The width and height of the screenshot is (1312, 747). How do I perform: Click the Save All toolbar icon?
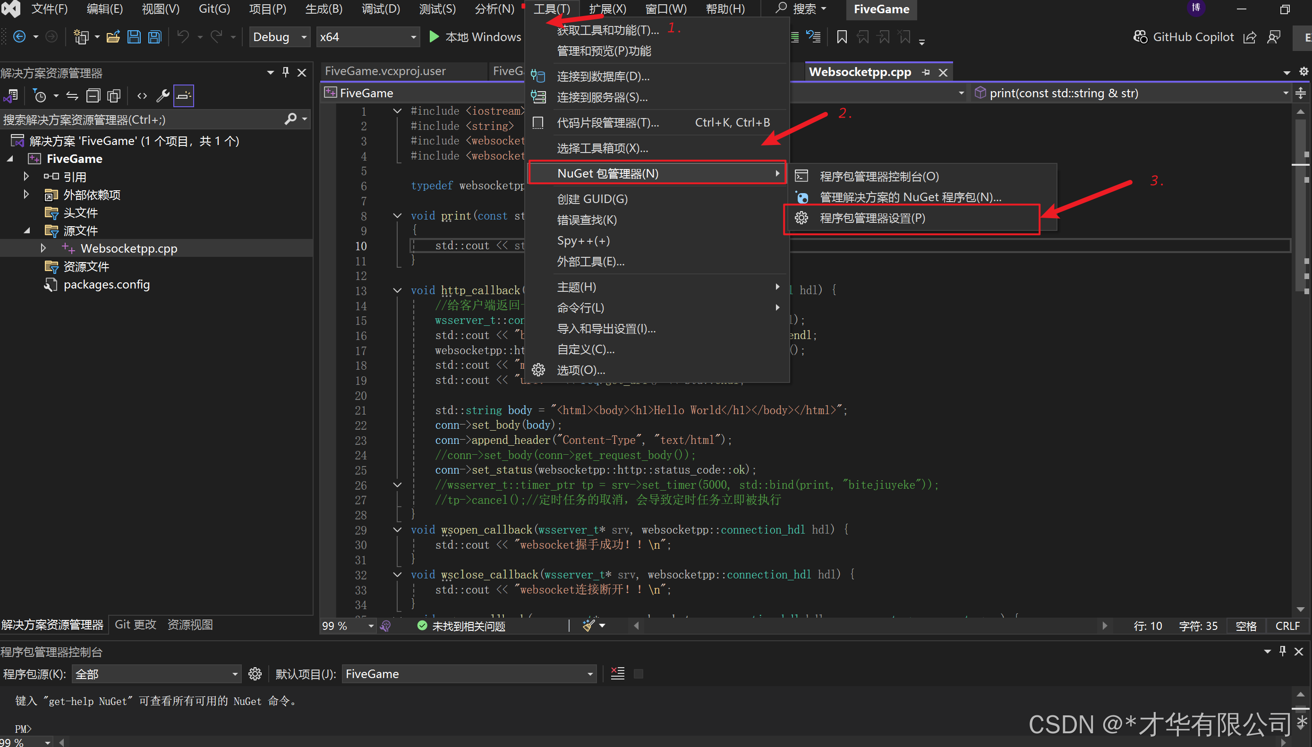(154, 37)
